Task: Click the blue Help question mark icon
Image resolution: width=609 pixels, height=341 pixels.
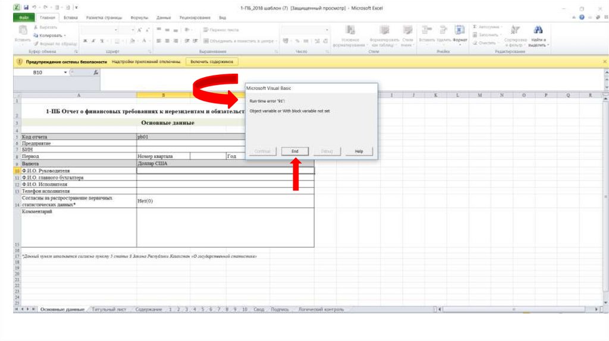Action: 580,18
